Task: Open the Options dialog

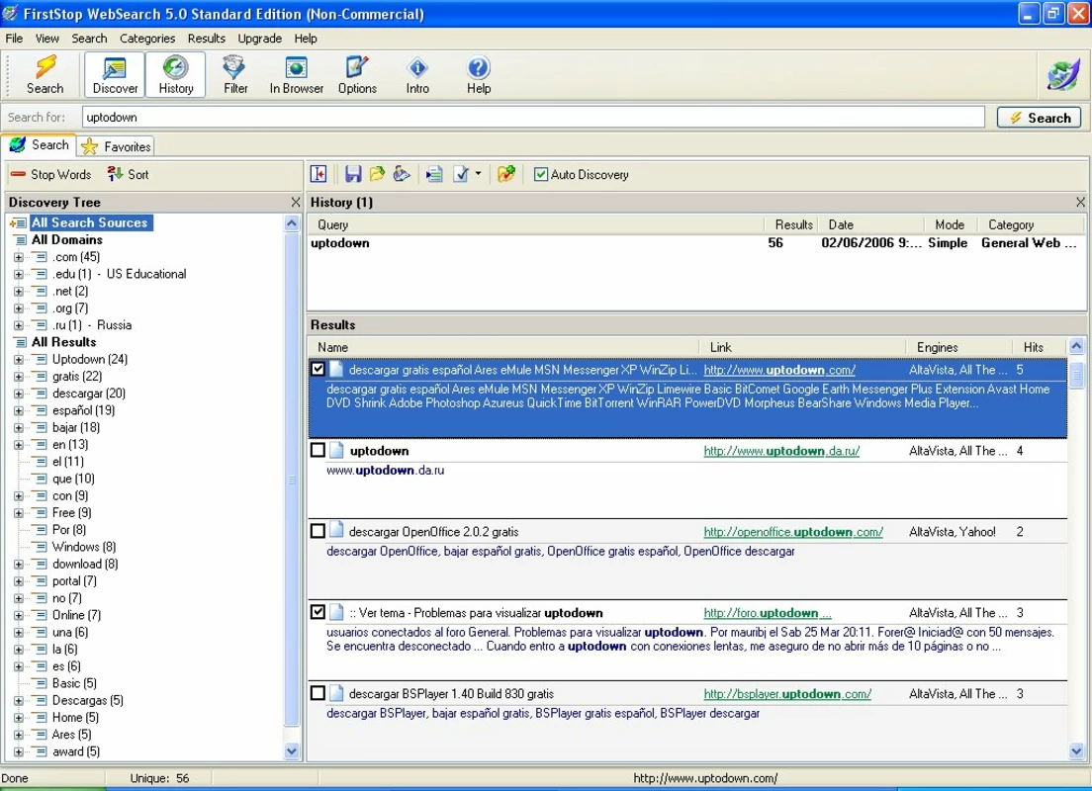Action: [x=357, y=74]
